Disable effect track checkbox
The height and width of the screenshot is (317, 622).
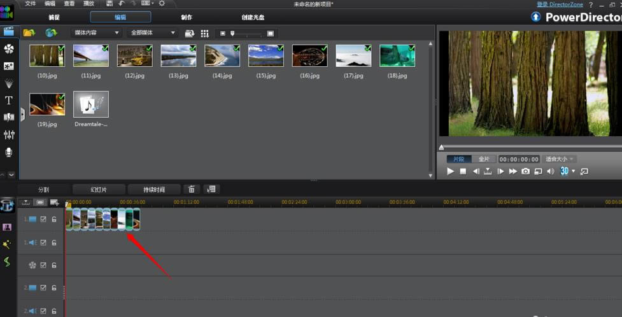pyautogui.click(x=44, y=265)
